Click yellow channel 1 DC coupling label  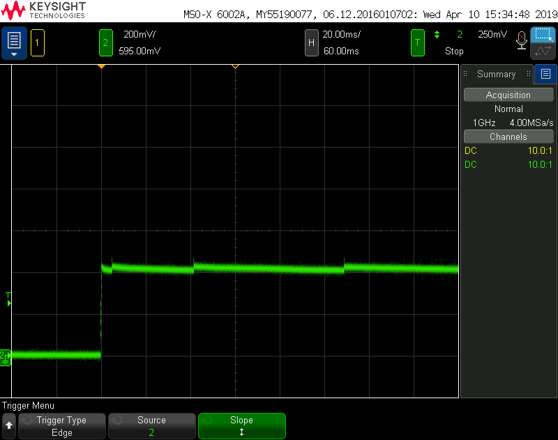(470, 150)
